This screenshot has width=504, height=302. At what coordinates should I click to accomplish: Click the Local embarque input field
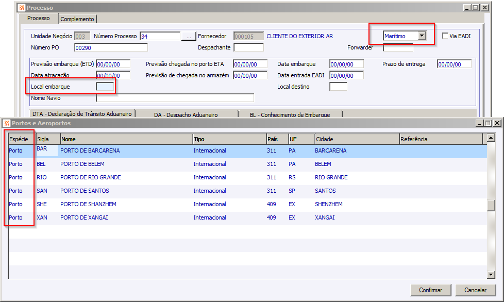(x=105, y=87)
